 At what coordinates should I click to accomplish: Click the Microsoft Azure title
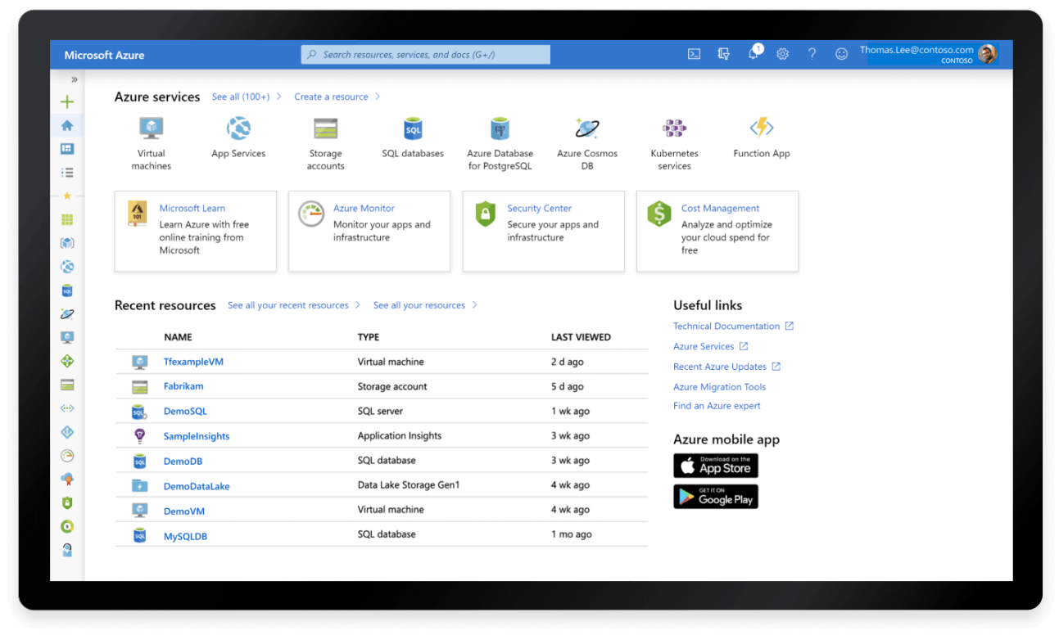pyautogui.click(x=104, y=55)
